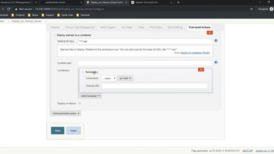Open the Support bookmark folder
274x154 pixels.
(x=48, y=15)
